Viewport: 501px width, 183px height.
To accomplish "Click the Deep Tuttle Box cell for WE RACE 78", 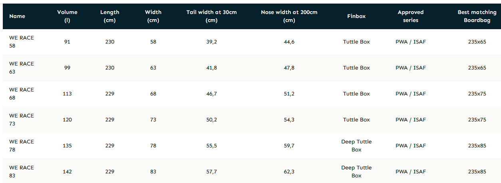I will 356,146.
